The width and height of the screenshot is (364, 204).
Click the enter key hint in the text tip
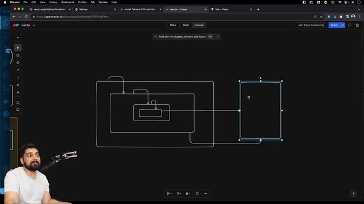pos(210,36)
